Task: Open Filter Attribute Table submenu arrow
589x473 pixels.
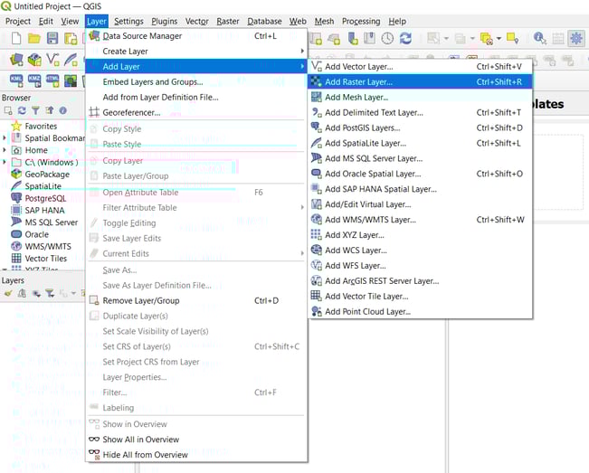Action: click(x=302, y=207)
